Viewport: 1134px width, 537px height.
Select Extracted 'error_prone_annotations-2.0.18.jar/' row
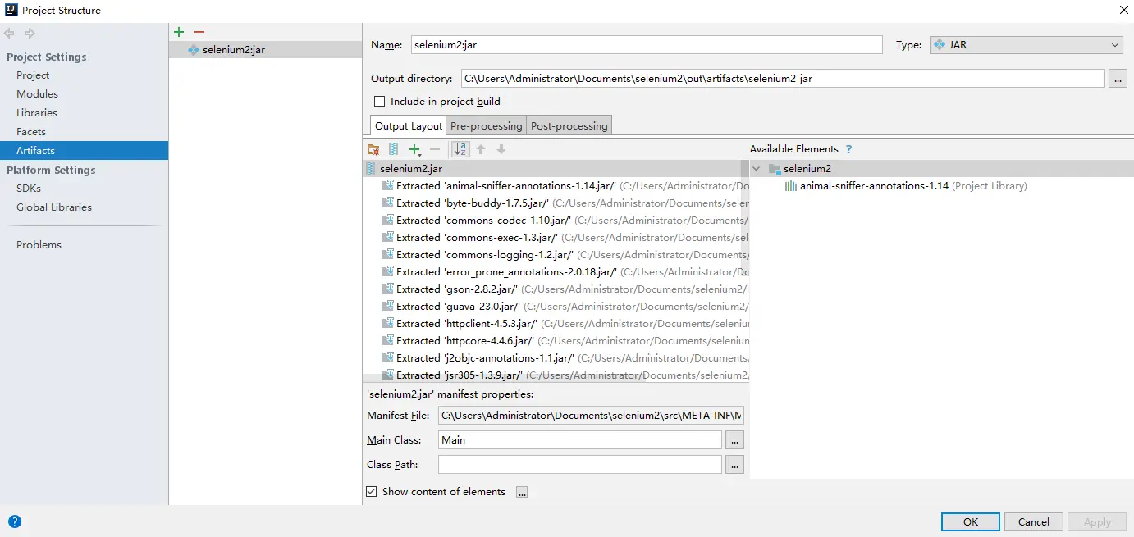pyautogui.click(x=556, y=272)
